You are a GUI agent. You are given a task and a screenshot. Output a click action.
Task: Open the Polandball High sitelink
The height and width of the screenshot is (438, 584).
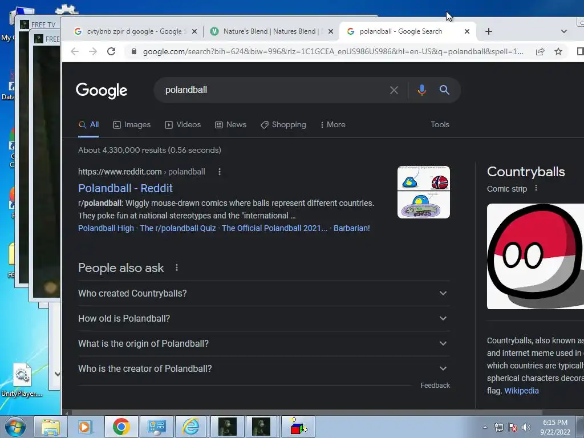pos(106,228)
